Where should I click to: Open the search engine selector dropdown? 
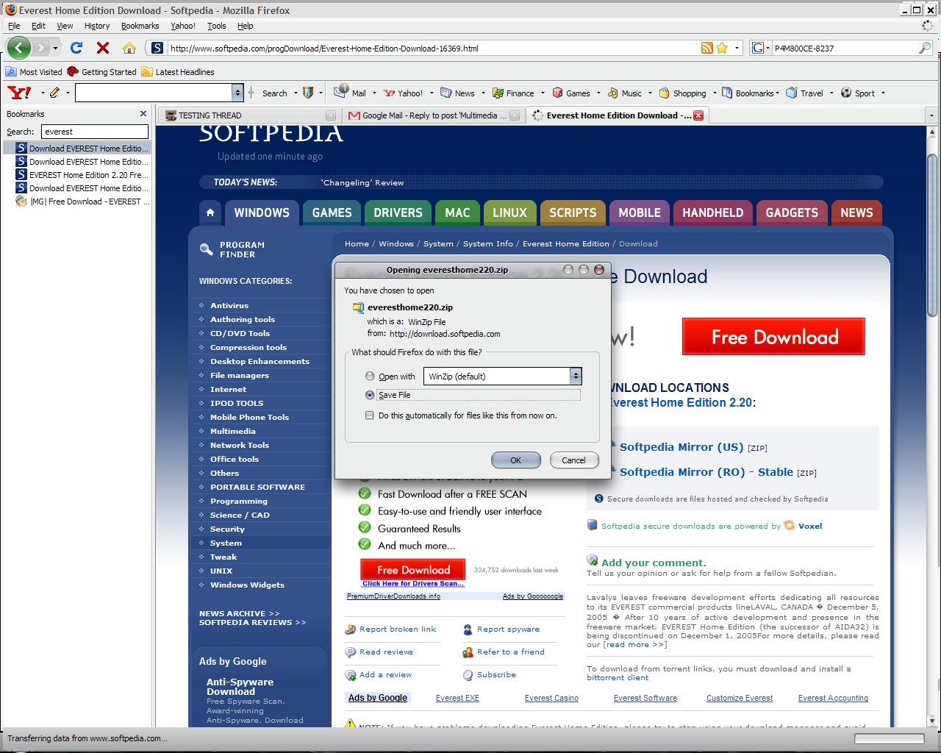760,48
